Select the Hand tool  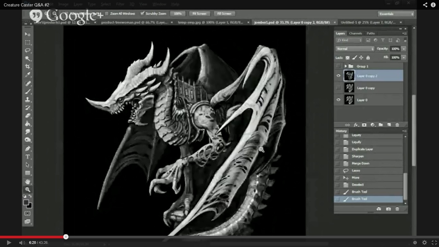(x=28, y=182)
